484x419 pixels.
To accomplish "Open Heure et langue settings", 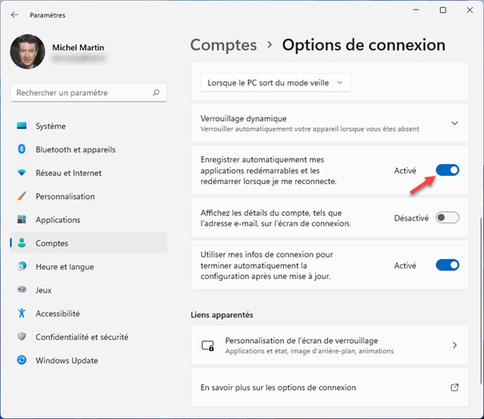I will [x=64, y=267].
